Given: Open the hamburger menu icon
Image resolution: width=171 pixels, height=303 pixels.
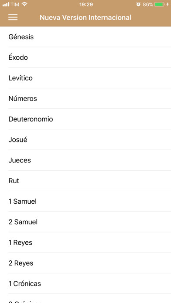Looking at the screenshot, I should 13,17.
